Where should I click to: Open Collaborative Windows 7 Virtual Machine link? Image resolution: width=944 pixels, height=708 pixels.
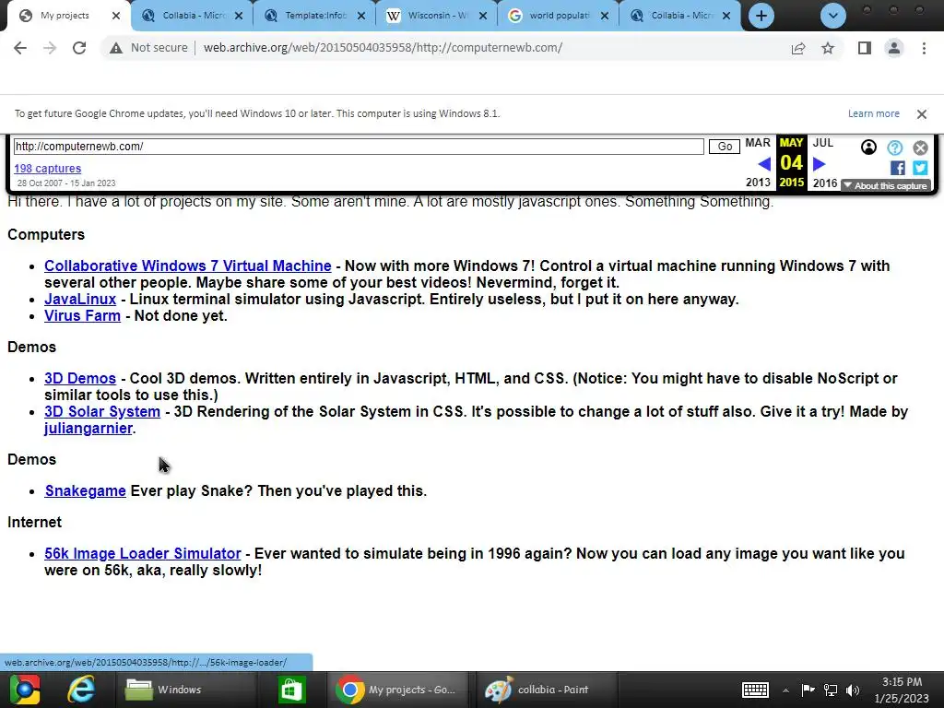[188, 265]
